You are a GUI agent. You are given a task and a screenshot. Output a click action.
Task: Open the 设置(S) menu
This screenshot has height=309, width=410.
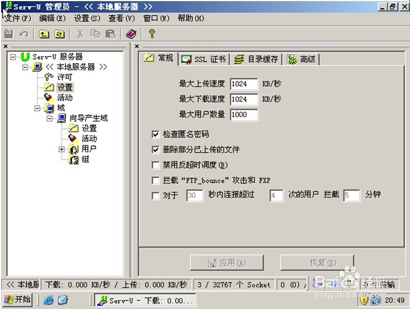[87, 18]
